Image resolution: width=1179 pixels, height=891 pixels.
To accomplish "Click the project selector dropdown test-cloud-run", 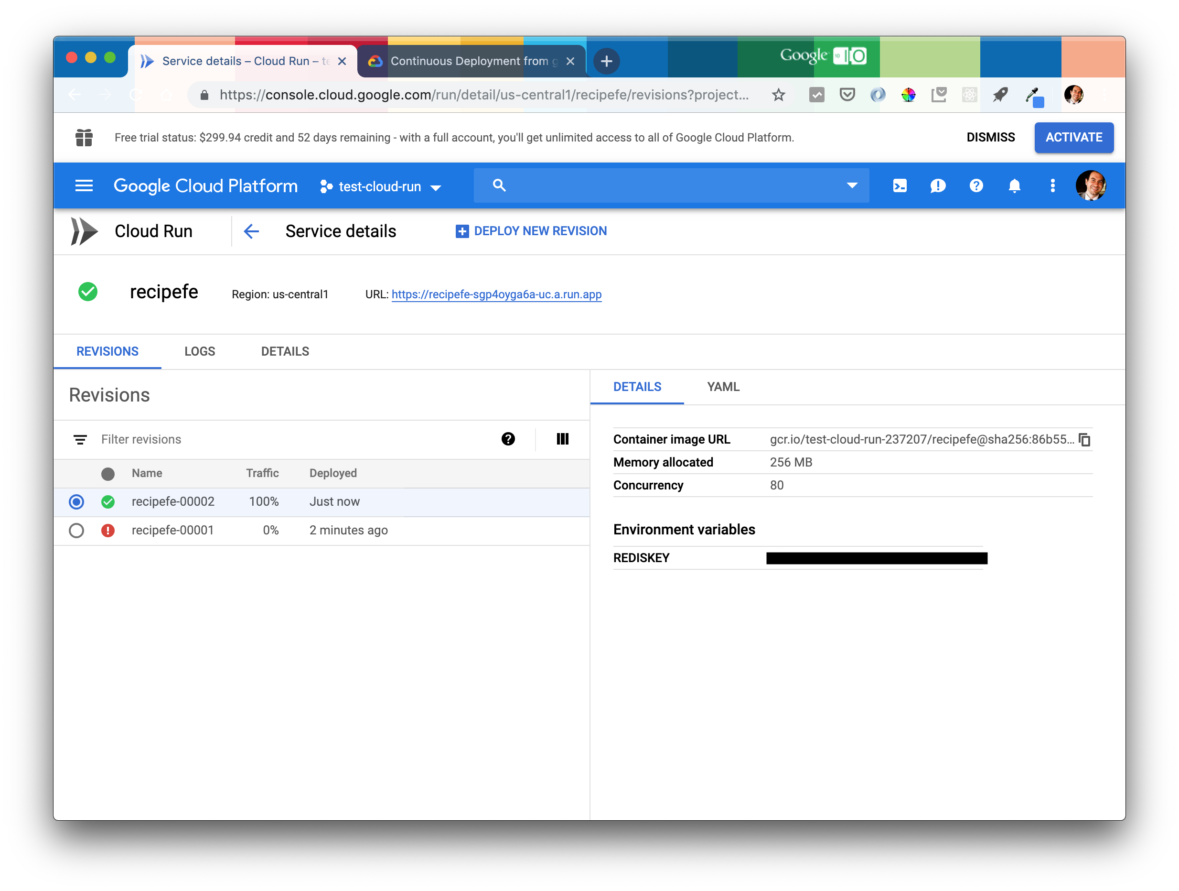I will pyautogui.click(x=383, y=185).
